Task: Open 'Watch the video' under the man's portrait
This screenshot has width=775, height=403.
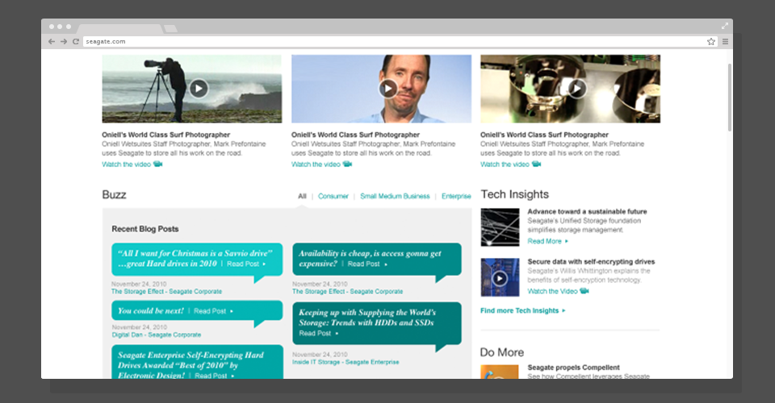Action: click(x=316, y=164)
